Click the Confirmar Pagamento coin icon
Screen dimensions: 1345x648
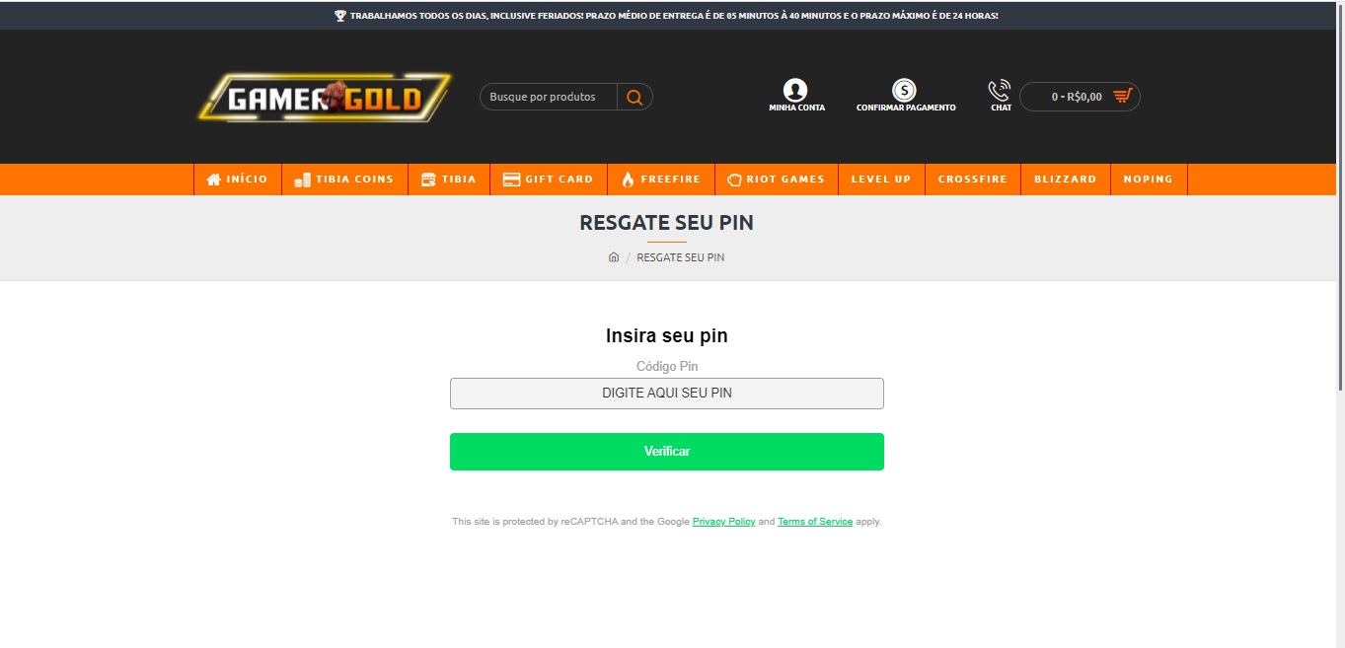[x=904, y=90]
